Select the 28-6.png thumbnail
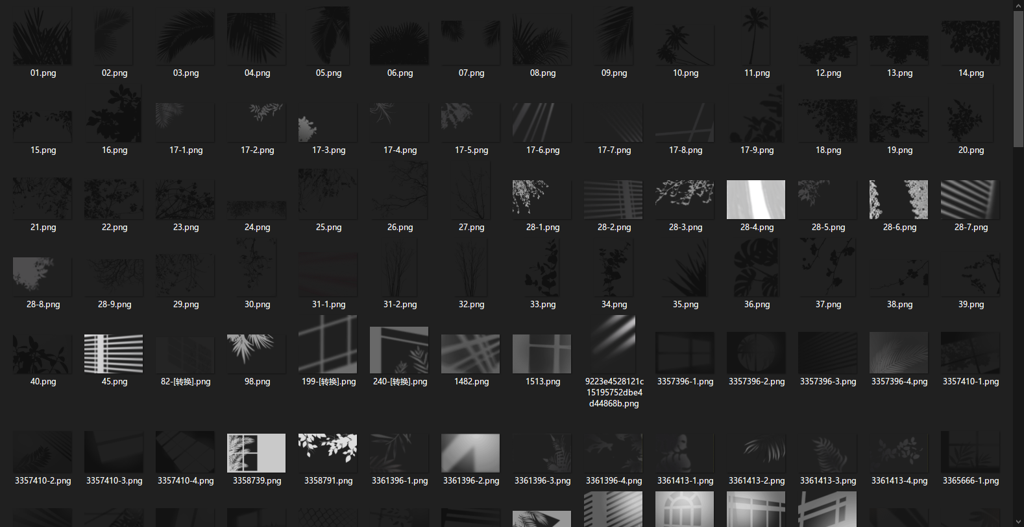This screenshot has width=1024, height=527. (x=899, y=200)
